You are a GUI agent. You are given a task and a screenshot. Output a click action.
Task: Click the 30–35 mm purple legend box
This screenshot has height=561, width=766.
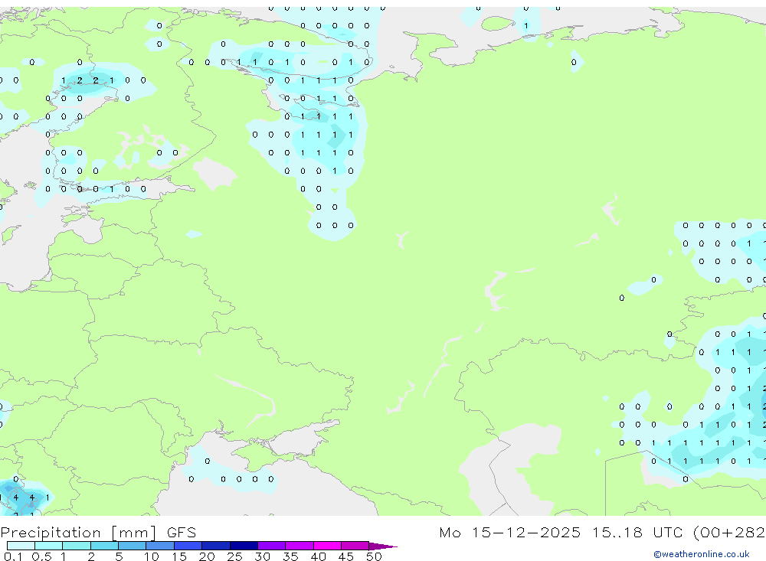click(272, 546)
